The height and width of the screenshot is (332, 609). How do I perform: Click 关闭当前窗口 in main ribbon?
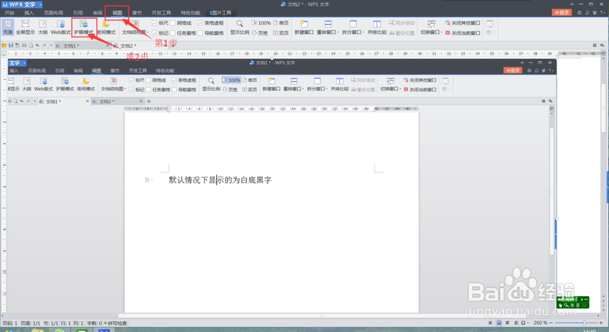pyautogui.click(x=463, y=33)
